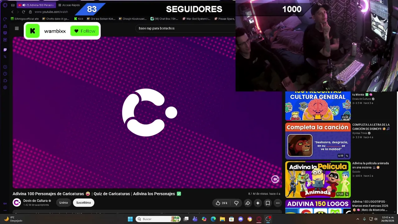398x224 pixels.
Task: Open Discord from the taskbar
Action: (x=240, y=219)
